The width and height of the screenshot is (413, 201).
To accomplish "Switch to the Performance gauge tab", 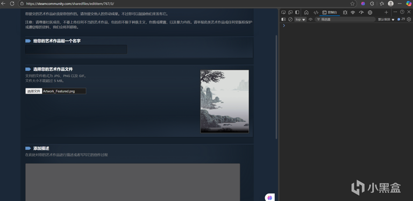I will pyautogui.click(x=361, y=12).
